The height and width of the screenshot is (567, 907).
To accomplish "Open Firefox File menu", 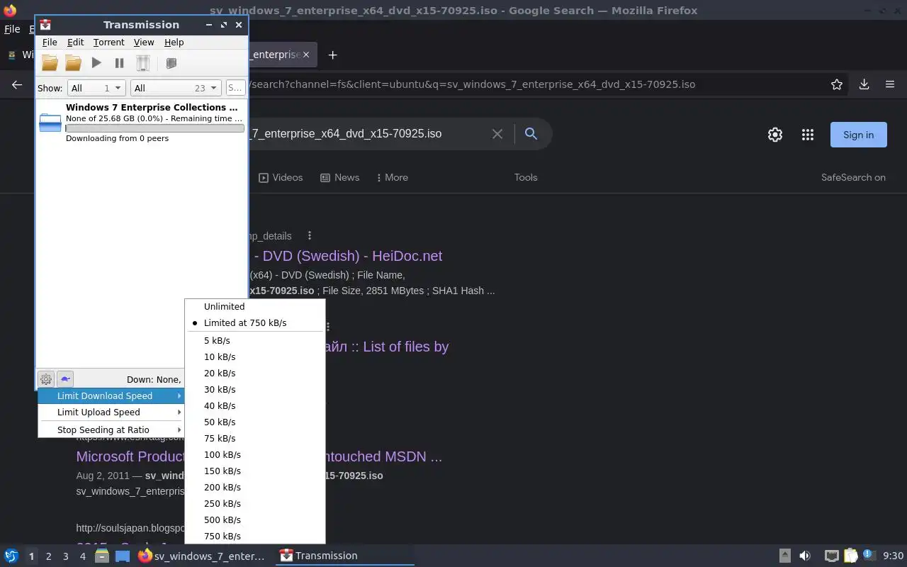I will point(12,30).
